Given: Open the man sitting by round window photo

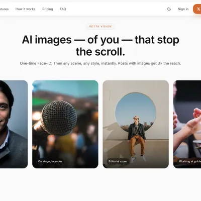Looking at the screenshot, I should click(136, 124).
